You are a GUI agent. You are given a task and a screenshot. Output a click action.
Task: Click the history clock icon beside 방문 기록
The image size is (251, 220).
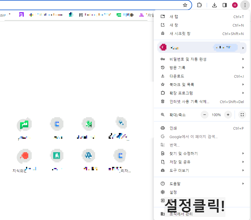(x=163, y=67)
